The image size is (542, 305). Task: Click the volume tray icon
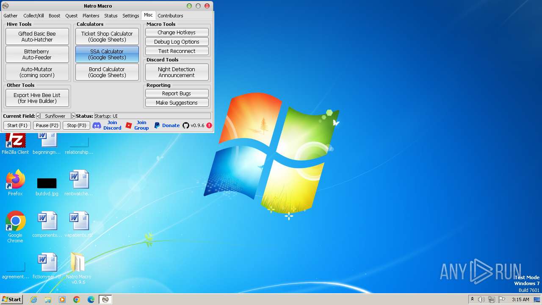click(481, 299)
